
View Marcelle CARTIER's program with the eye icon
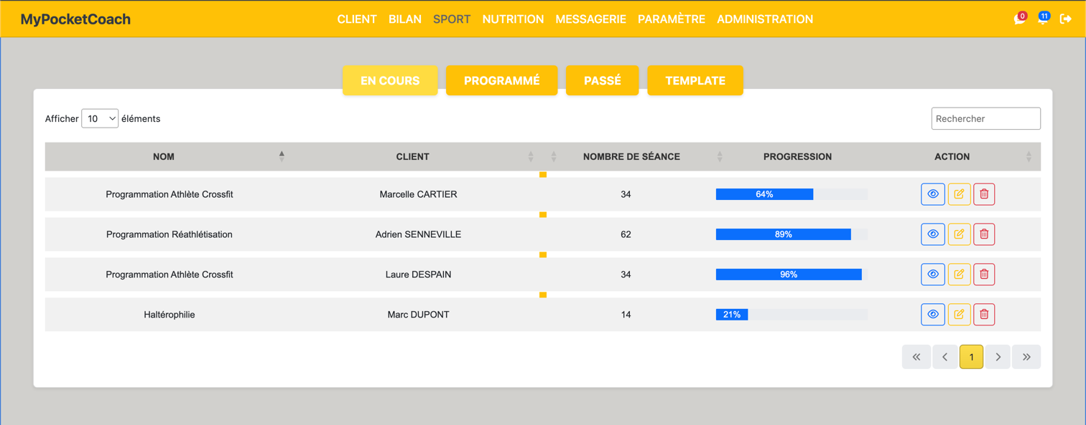(x=932, y=194)
